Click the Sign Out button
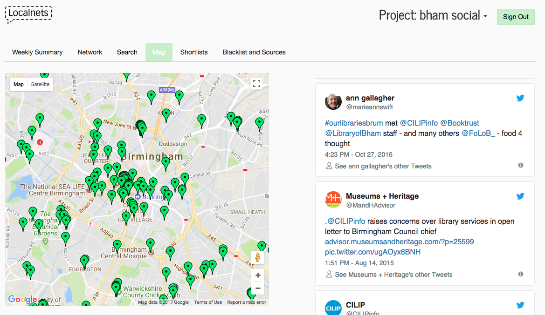 click(516, 17)
